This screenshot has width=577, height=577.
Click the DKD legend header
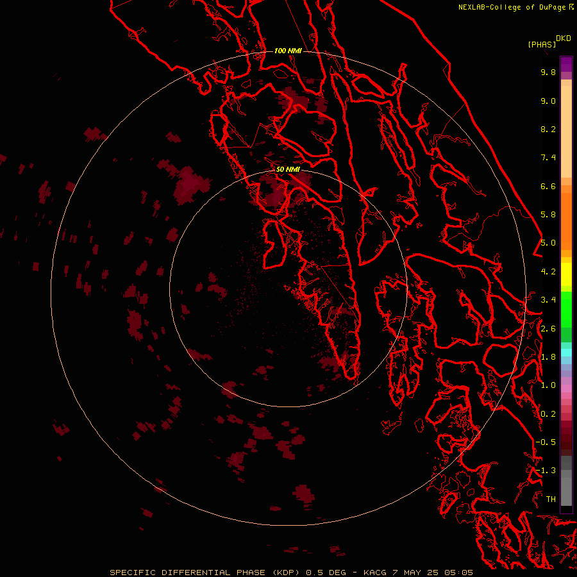(563, 38)
